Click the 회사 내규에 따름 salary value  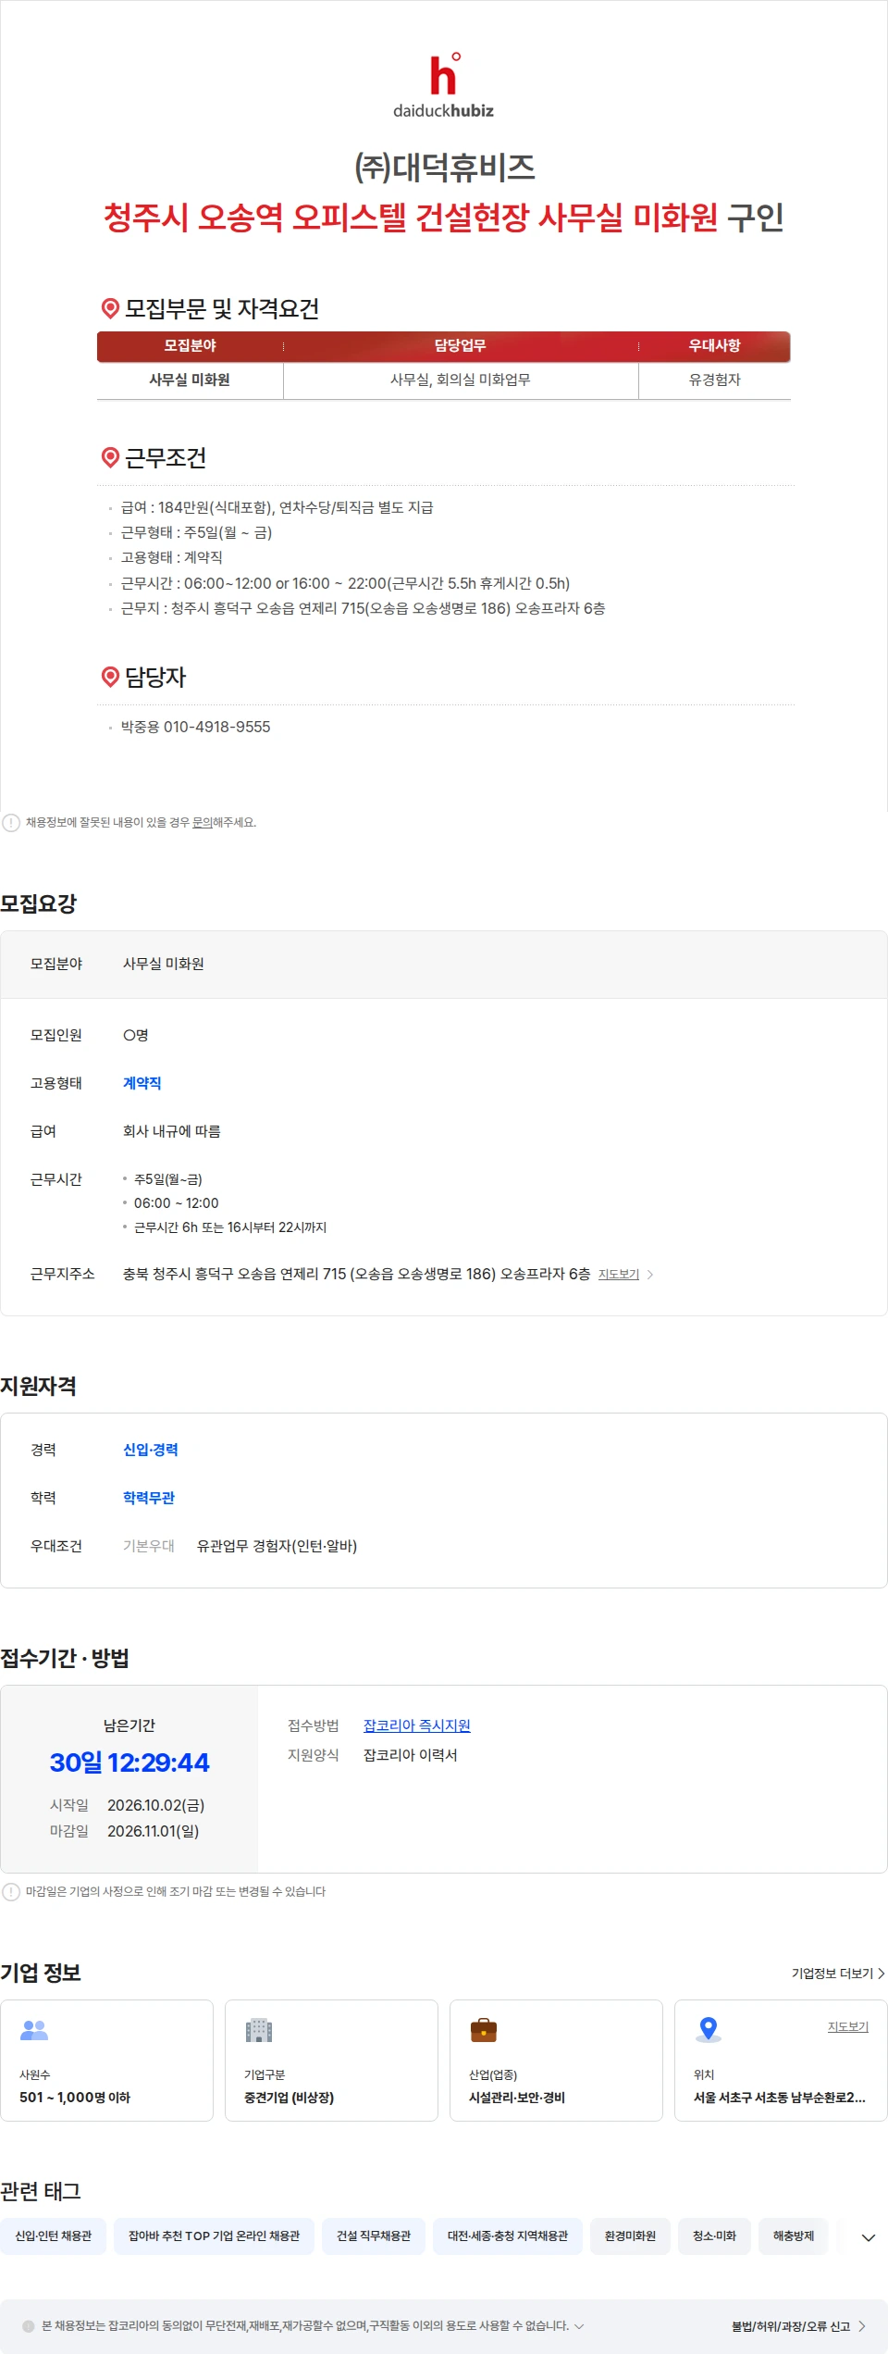[x=172, y=1131]
